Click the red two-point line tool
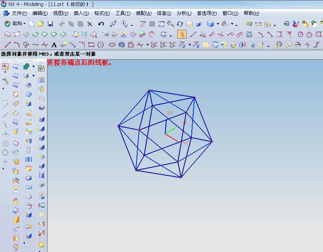This screenshot has height=252, width=323. point(193,34)
